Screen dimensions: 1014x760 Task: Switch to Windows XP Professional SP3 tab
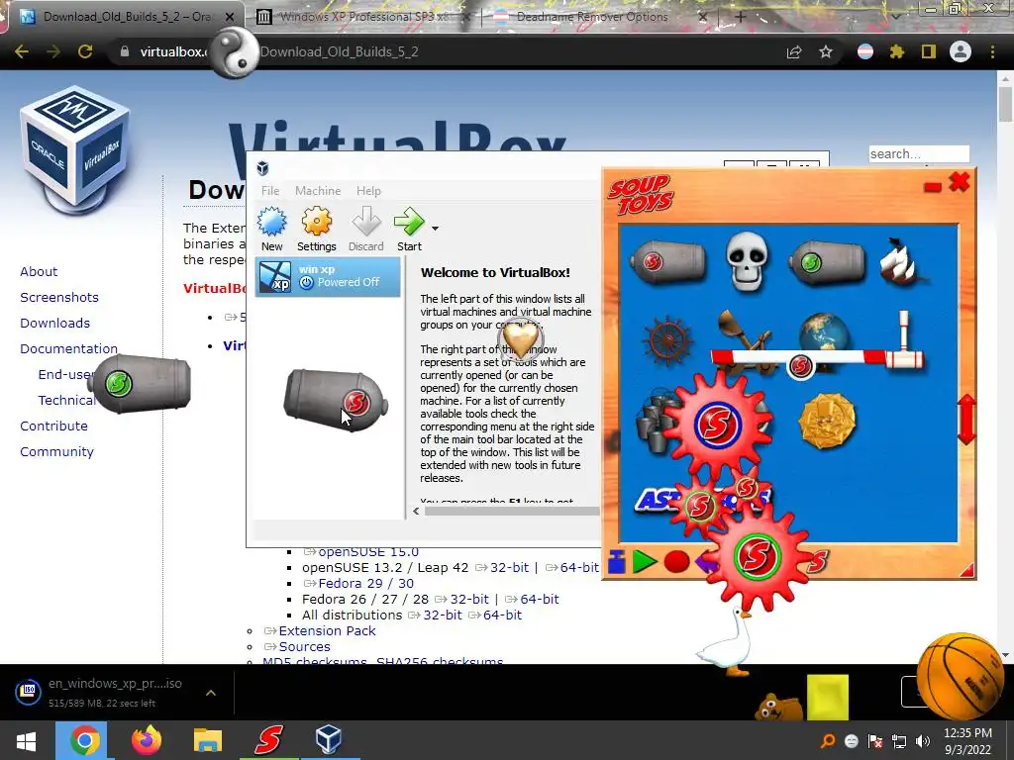point(363,17)
